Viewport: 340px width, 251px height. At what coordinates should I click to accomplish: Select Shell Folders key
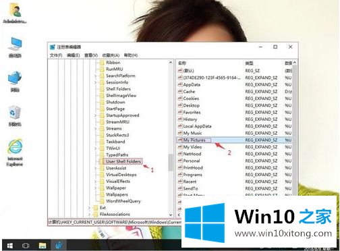[118, 89]
